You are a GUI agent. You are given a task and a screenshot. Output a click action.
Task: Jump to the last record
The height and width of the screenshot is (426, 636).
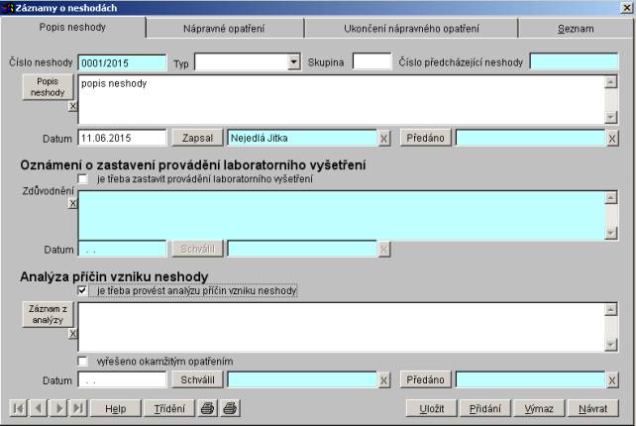78,408
